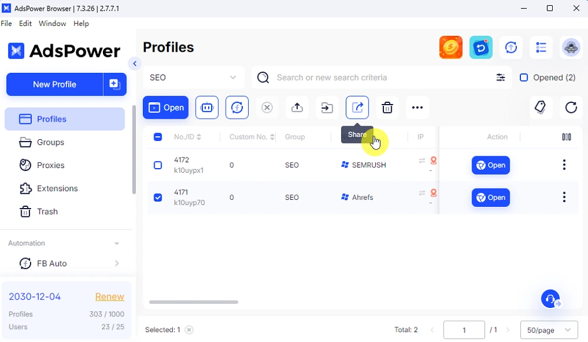
Task: Click proxy location icon in SEMRUSH row
Action: pyautogui.click(x=433, y=160)
